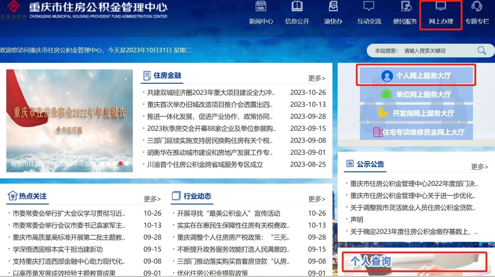Open 实实在在惠民生保障性住房 article
The height and width of the screenshot is (277, 495).
click(x=233, y=226)
